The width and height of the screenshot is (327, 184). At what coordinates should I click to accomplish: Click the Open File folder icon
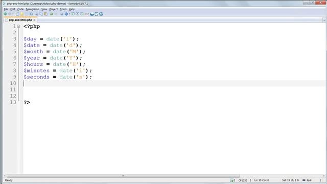(x=22, y=14)
